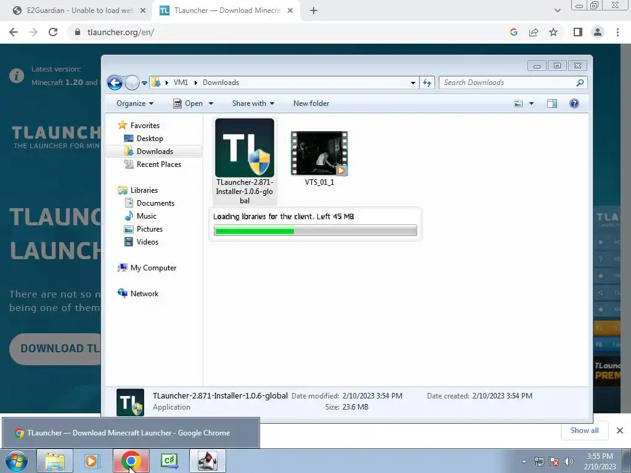The height and width of the screenshot is (473, 631).
Task: Select Recent Places in navigation pane
Action: [153, 164]
